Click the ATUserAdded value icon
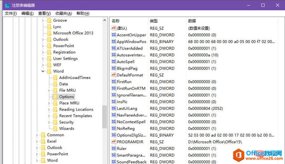285x164 pixels. [x=114, y=48]
